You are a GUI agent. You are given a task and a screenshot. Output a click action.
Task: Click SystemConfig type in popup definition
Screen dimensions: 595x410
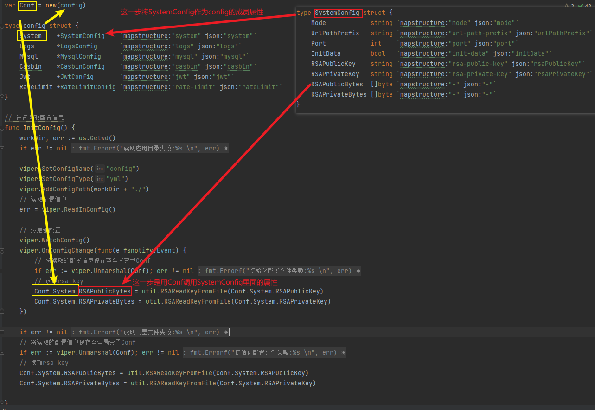pyautogui.click(x=337, y=13)
